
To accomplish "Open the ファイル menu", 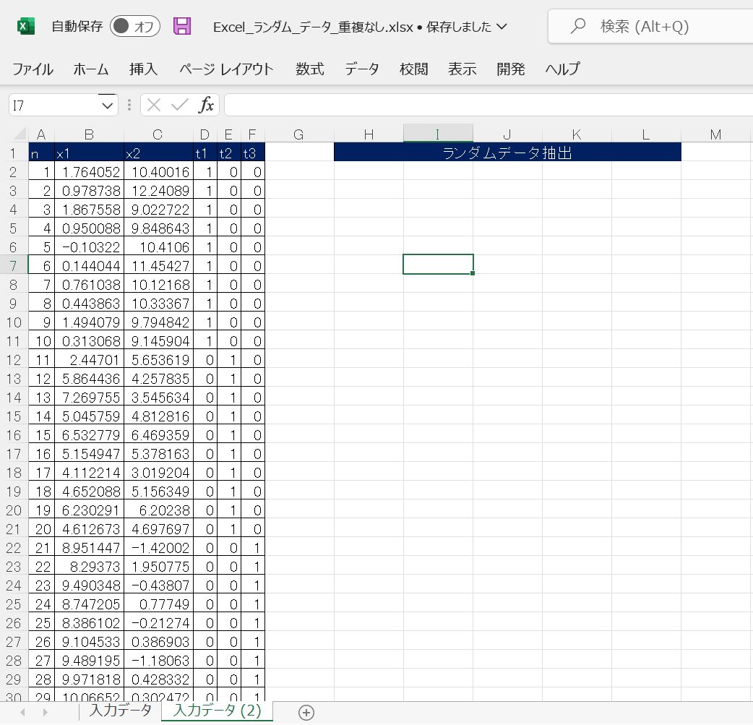I will (33, 69).
